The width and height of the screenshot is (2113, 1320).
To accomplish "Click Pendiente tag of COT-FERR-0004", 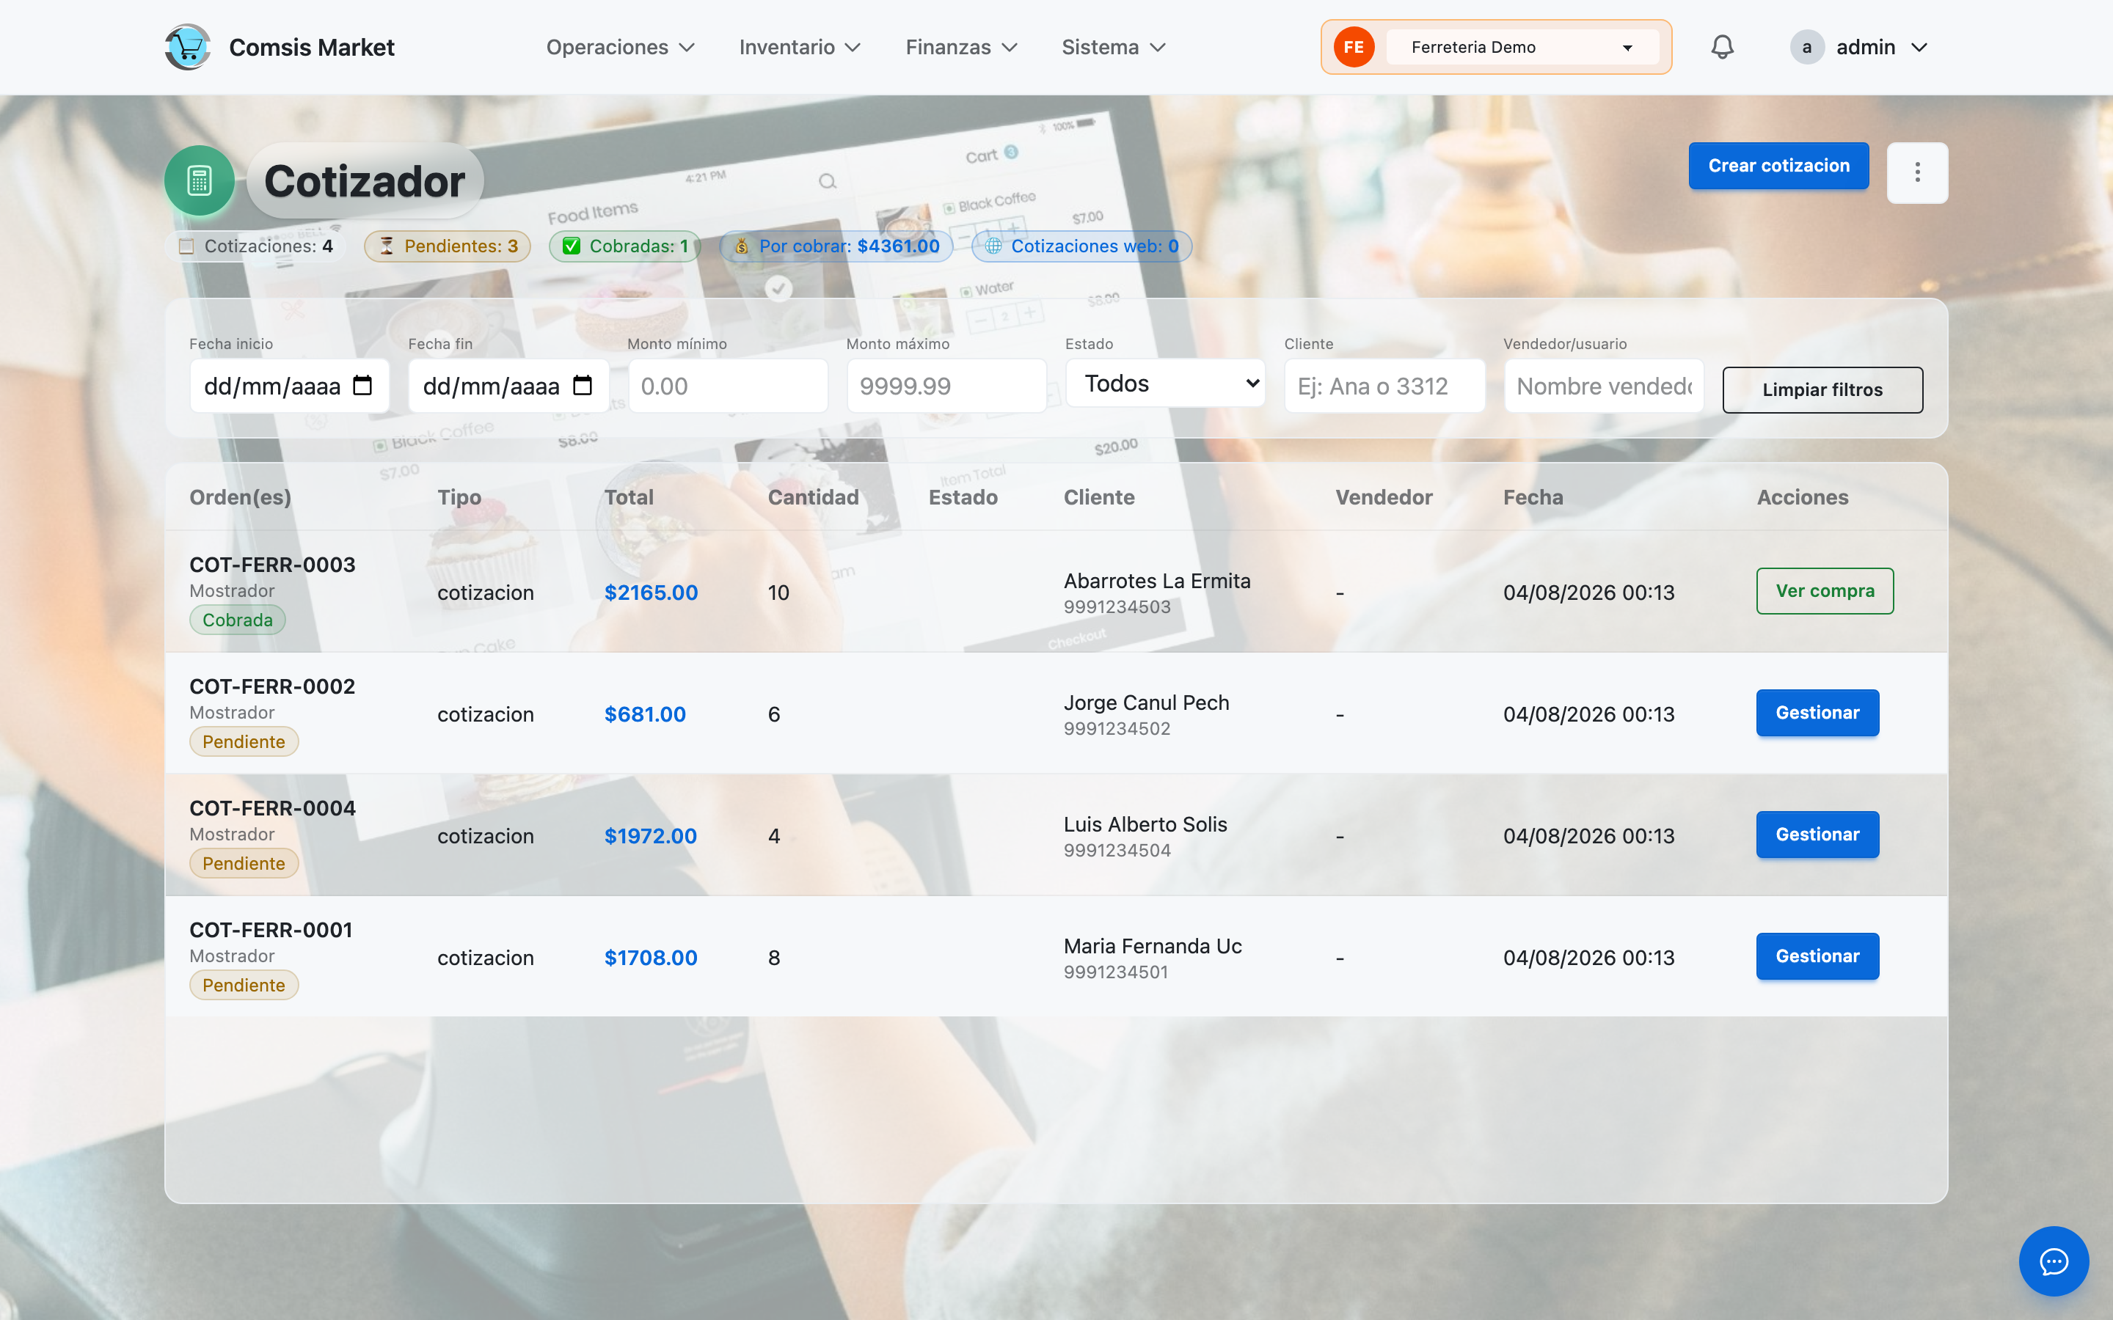I will (244, 863).
